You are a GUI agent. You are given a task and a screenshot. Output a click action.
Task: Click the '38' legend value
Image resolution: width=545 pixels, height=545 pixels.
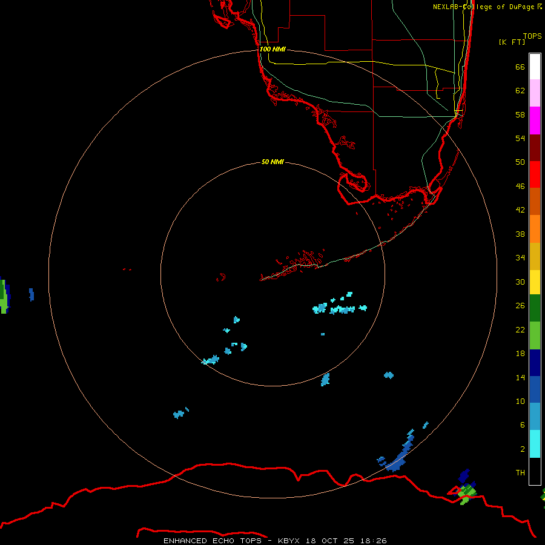(520, 234)
